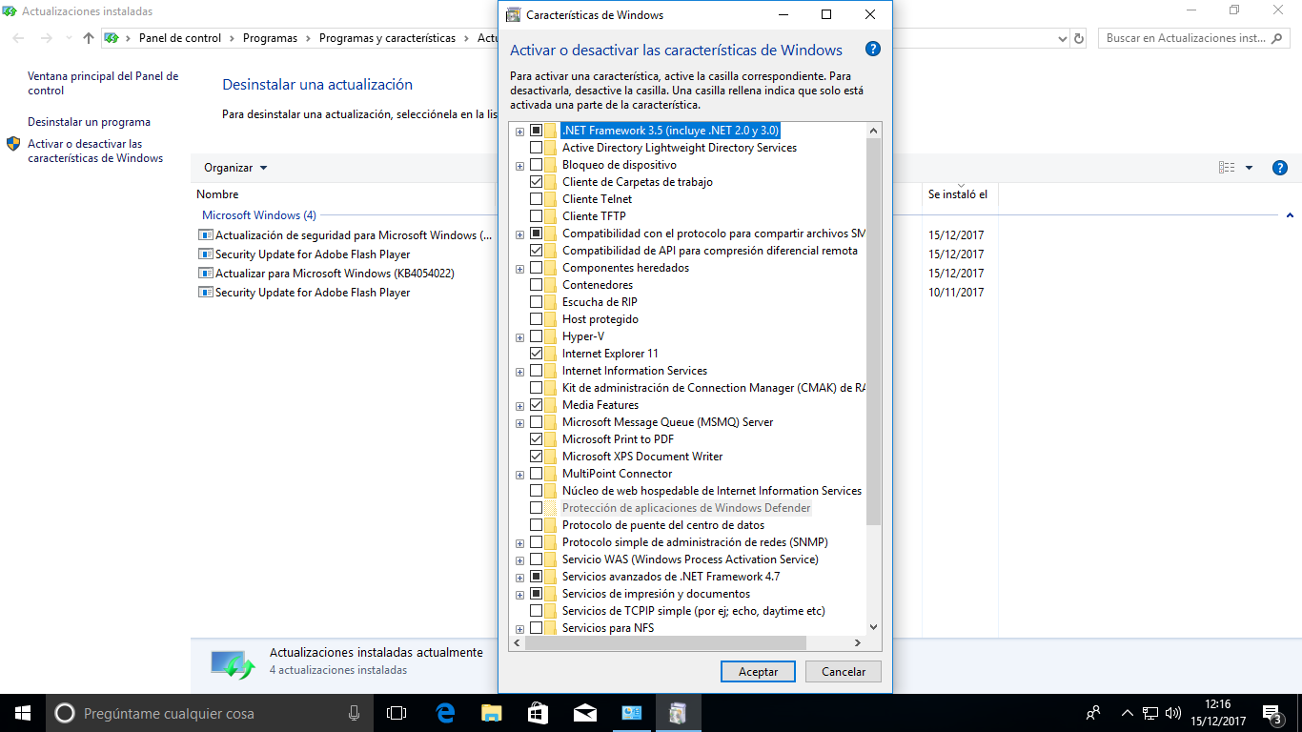Enable the Cliente Telnet checkbox
The image size is (1302, 732).
click(536, 199)
